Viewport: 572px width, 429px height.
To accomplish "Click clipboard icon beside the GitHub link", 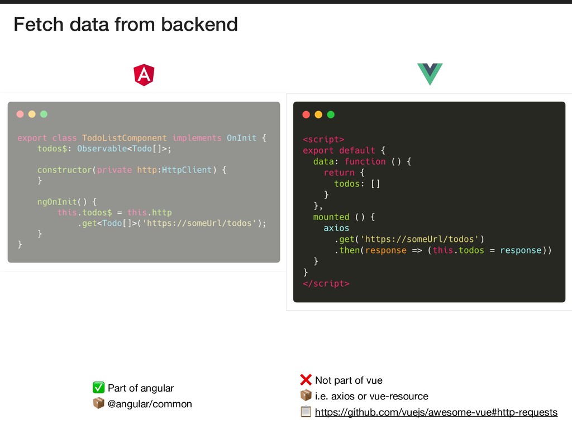I will (x=306, y=412).
